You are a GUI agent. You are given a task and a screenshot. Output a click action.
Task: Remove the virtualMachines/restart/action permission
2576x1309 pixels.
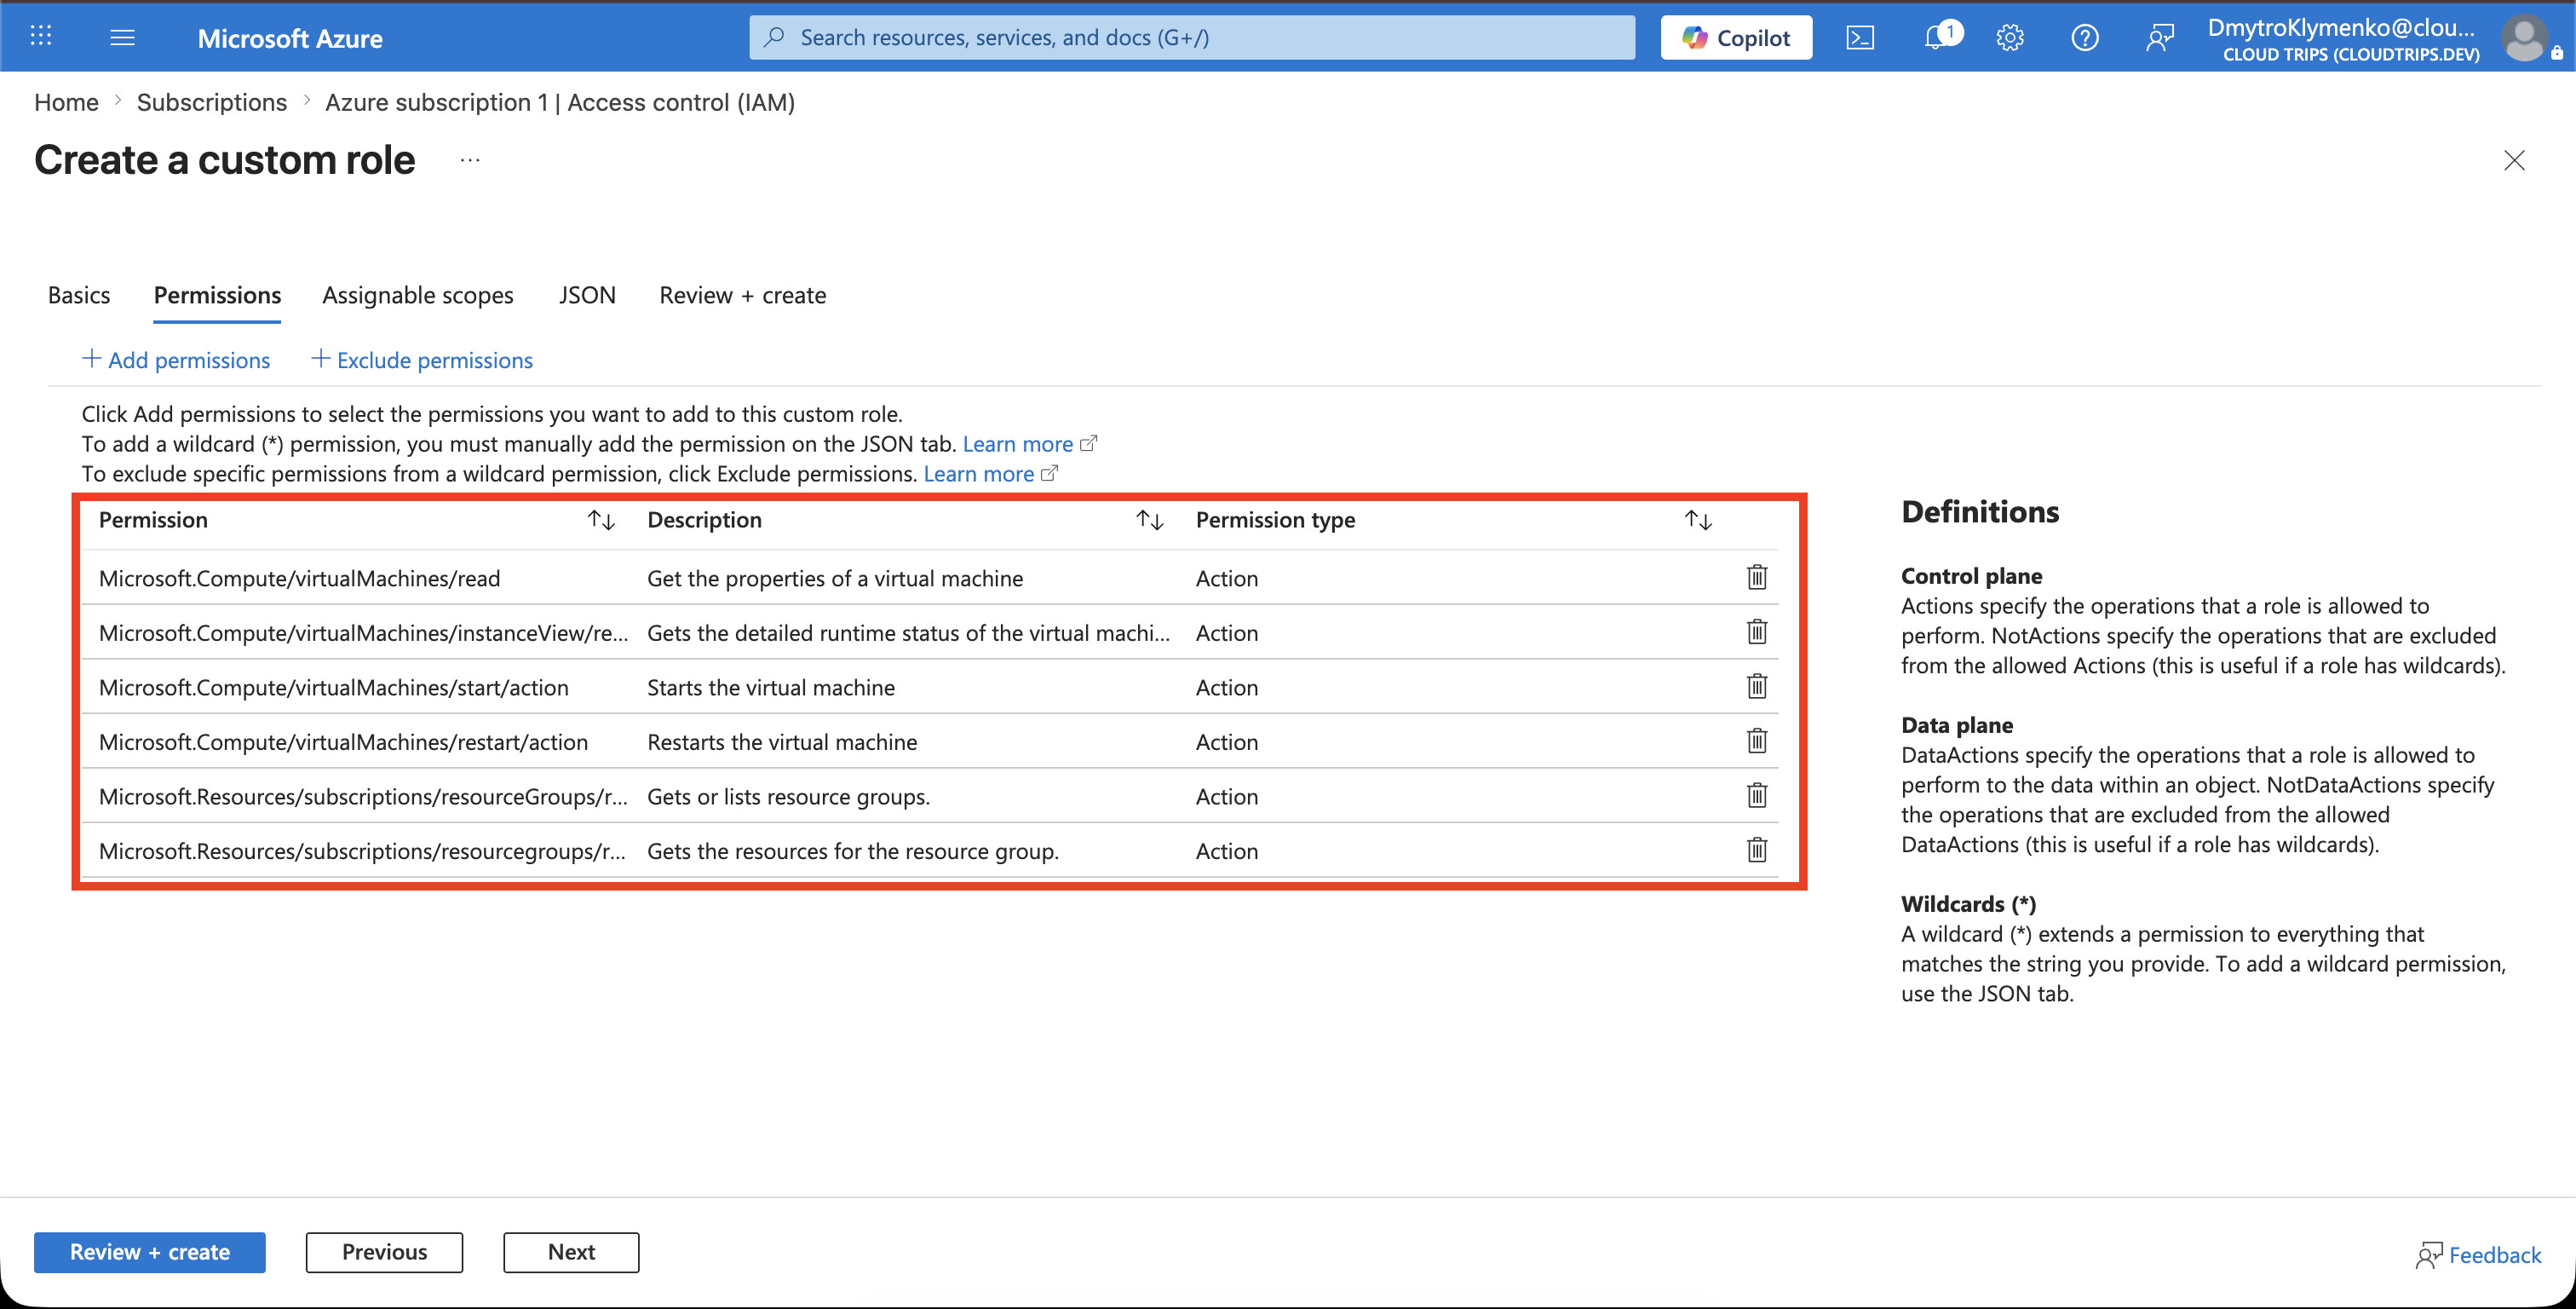[1757, 741]
